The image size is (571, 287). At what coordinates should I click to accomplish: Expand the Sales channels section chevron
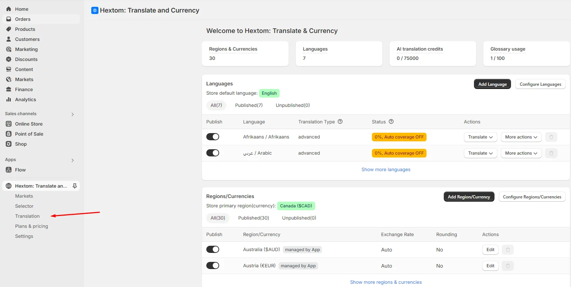tap(73, 114)
